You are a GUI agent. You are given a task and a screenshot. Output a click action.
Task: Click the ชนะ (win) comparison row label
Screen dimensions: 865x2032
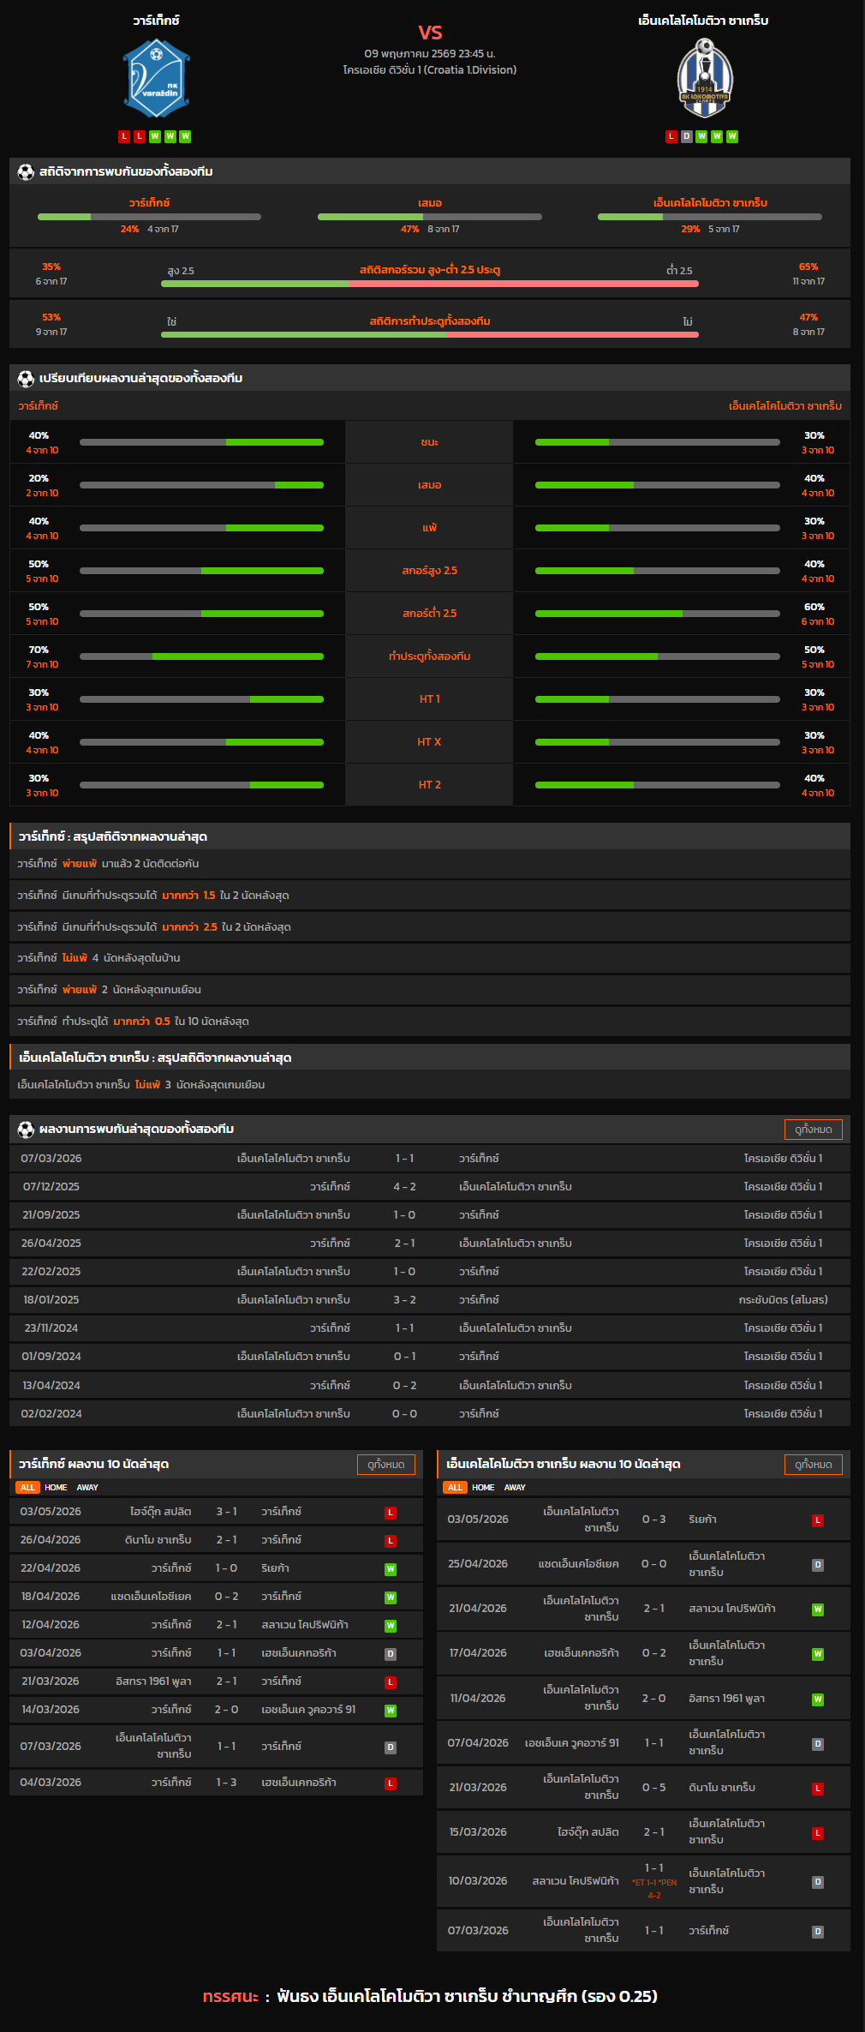click(430, 442)
